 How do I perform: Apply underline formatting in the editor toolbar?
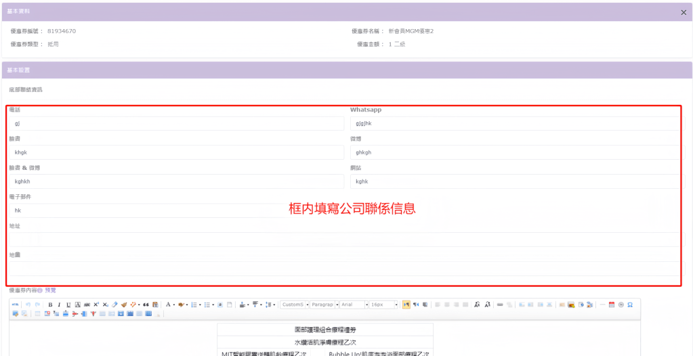[68, 305]
